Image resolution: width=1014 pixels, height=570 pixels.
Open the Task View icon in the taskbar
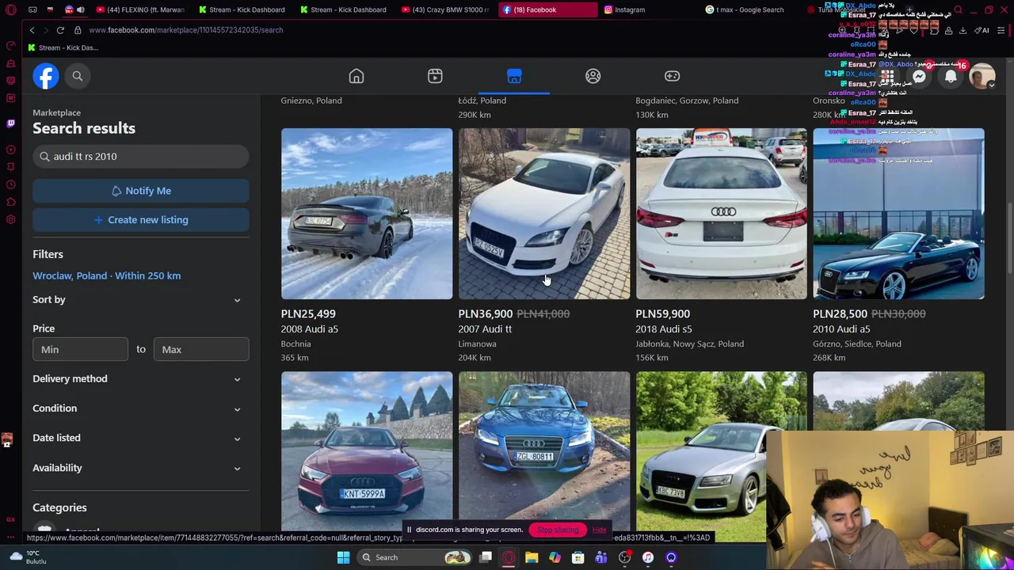coord(486,557)
